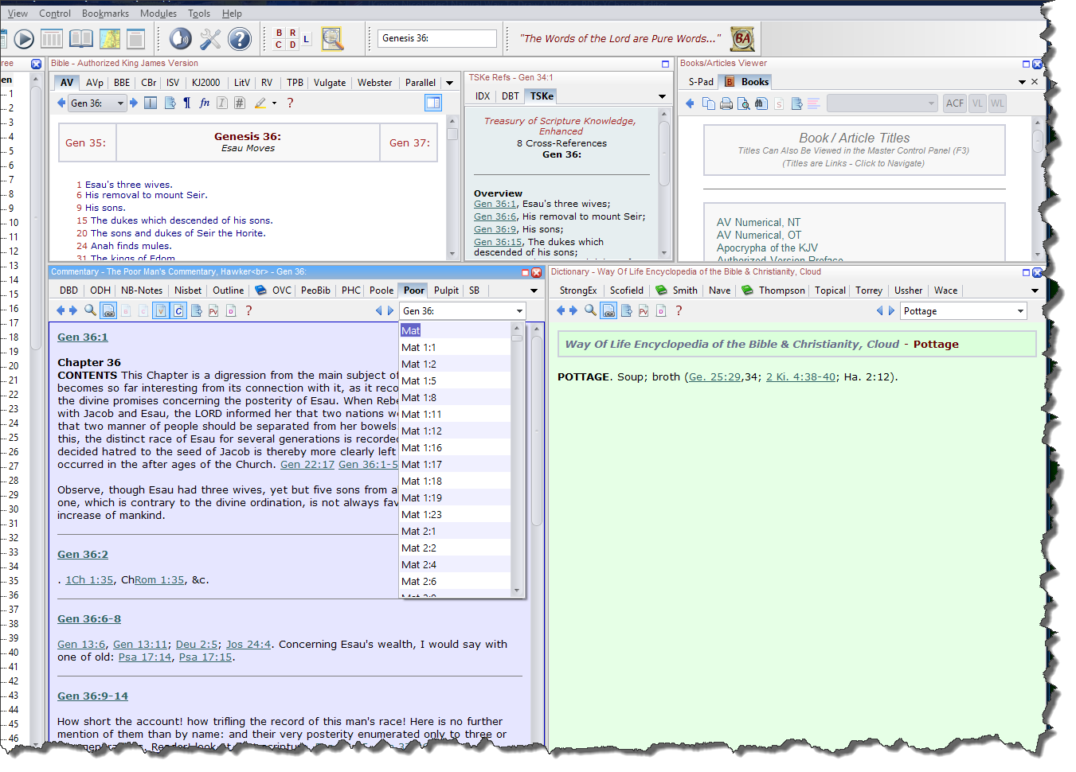Click the Pv icon in Commentary toolbar

213,311
